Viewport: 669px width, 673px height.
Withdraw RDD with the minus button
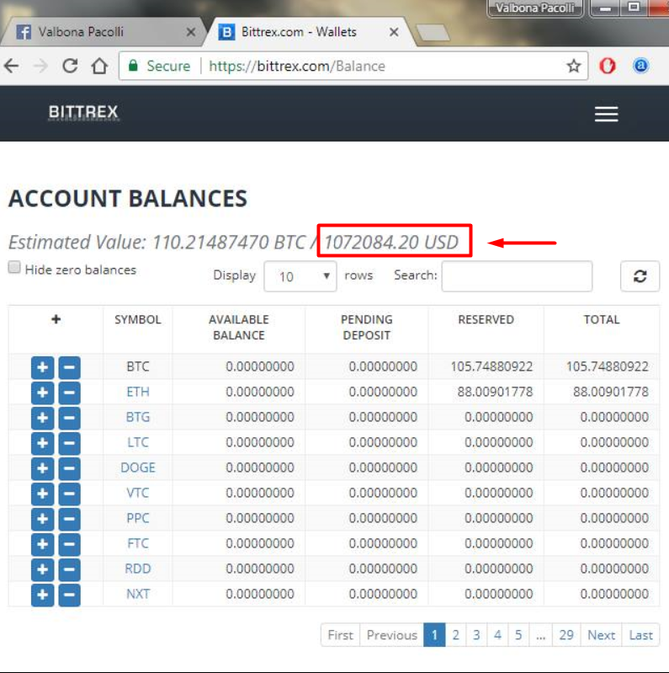click(x=70, y=569)
